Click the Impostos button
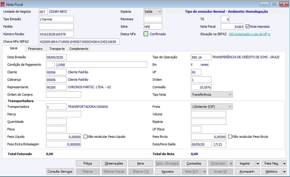Image resolution: width=290 pixels, height=177 pixels. pos(167,172)
